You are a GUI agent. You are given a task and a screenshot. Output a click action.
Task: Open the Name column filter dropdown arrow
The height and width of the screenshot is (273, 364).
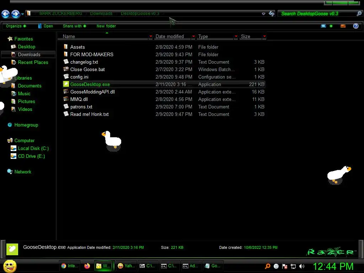click(x=151, y=37)
